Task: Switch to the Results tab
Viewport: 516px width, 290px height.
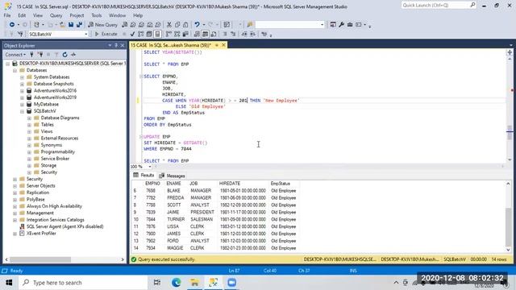Action: click(144, 176)
